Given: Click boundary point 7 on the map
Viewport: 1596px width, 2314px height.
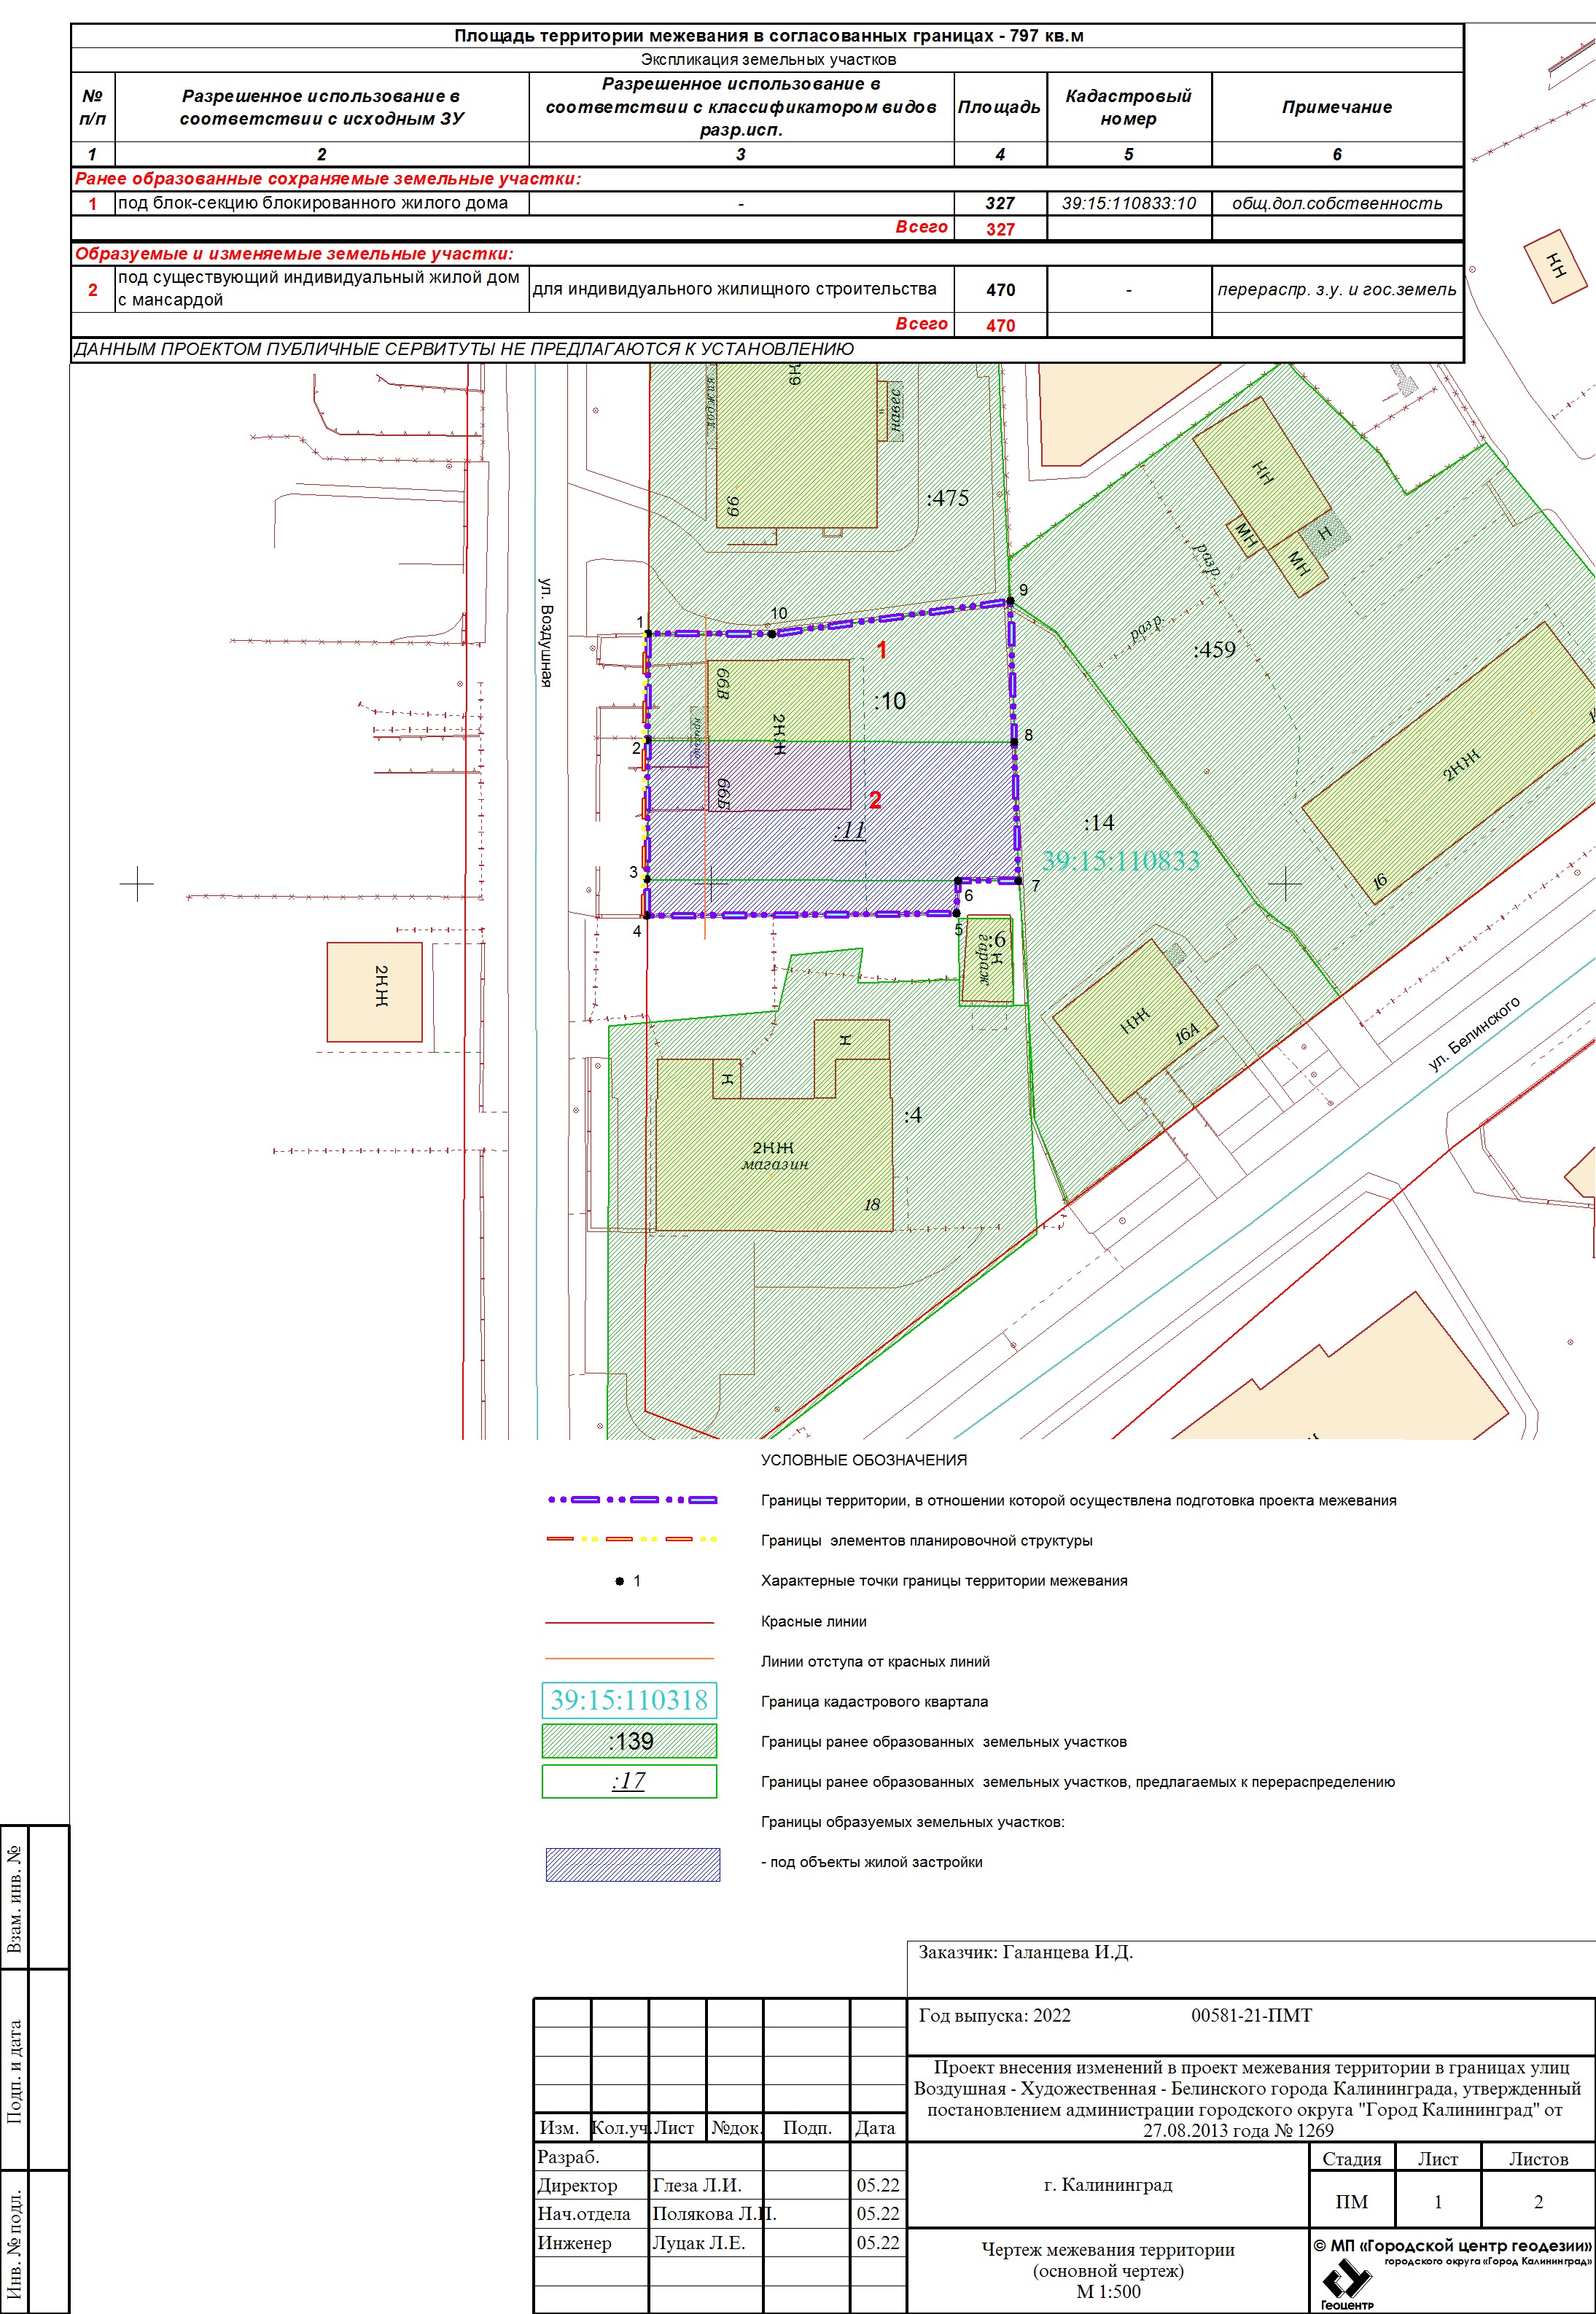Looking at the screenshot, I should (x=1019, y=881).
